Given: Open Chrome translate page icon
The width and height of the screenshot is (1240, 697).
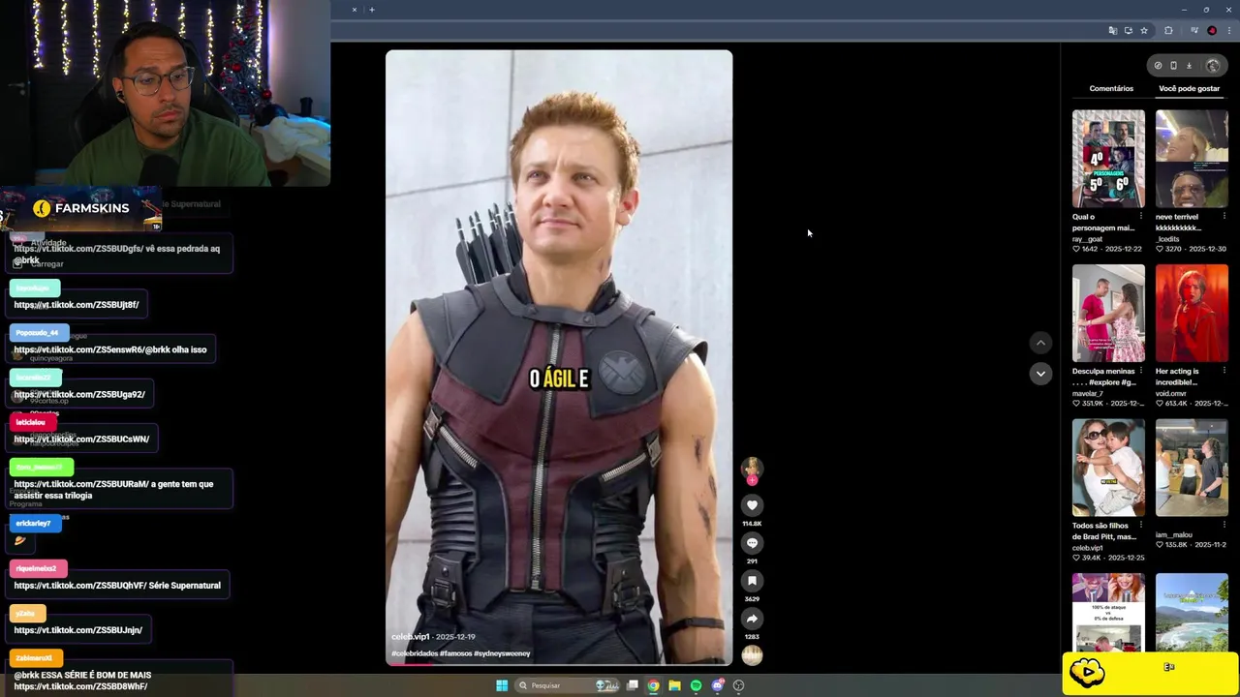Looking at the screenshot, I should coord(1113,30).
